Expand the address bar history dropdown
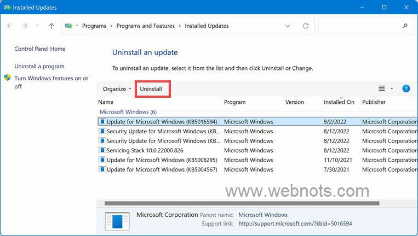 (288, 26)
